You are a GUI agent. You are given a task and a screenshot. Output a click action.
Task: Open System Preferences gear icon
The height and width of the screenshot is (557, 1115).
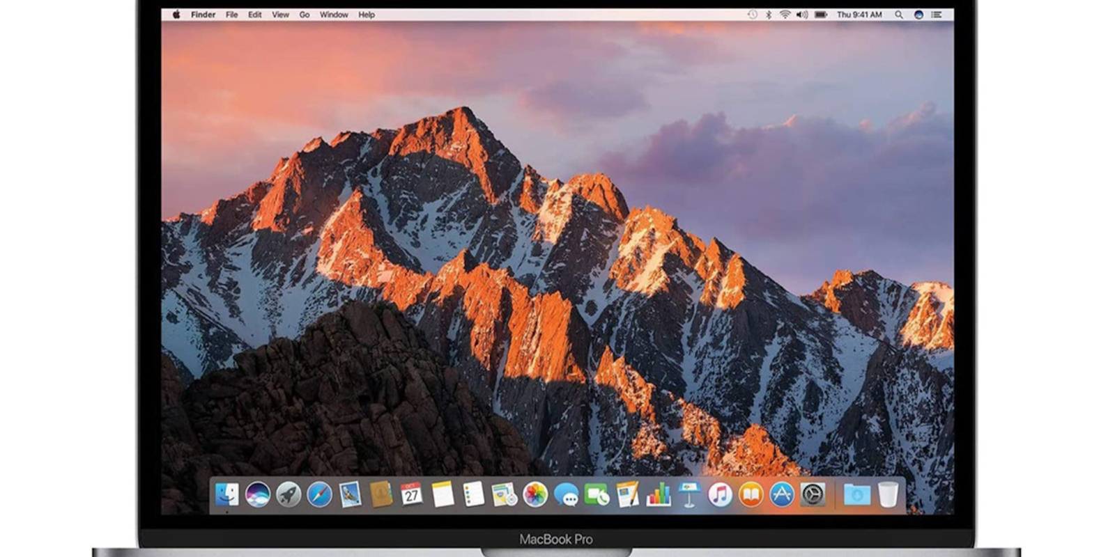(x=813, y=495)
